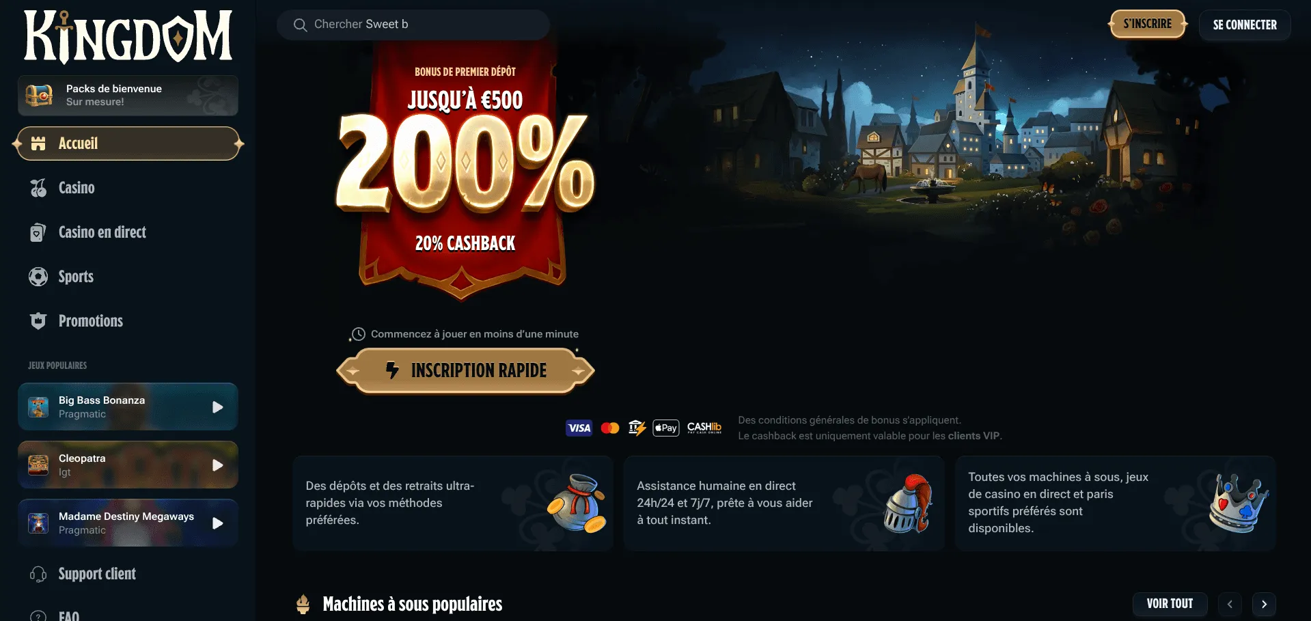Click the CASHlib payment icon

(x=704, y=428)
